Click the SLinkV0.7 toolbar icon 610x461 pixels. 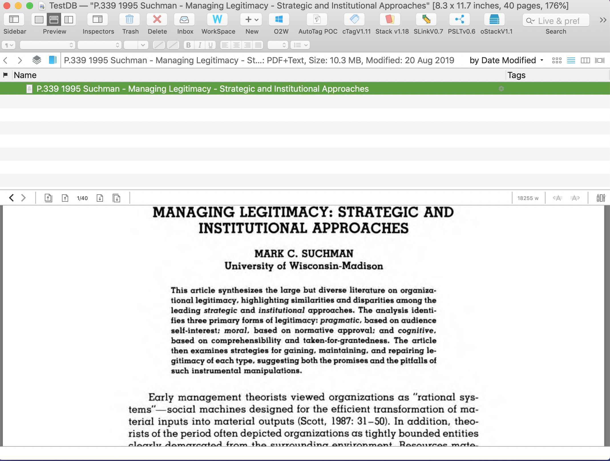coord(426,20)
